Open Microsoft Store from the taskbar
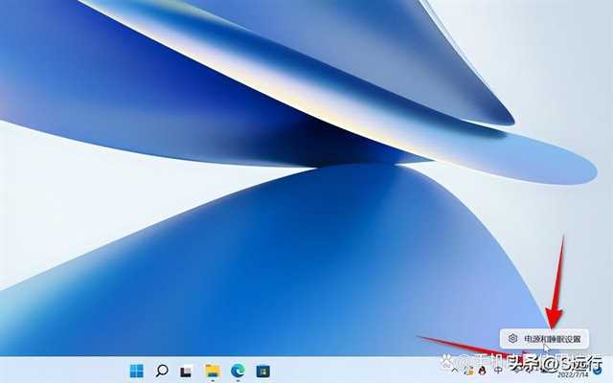The width and height of the screenshot is (613, 383). (262, 370)
